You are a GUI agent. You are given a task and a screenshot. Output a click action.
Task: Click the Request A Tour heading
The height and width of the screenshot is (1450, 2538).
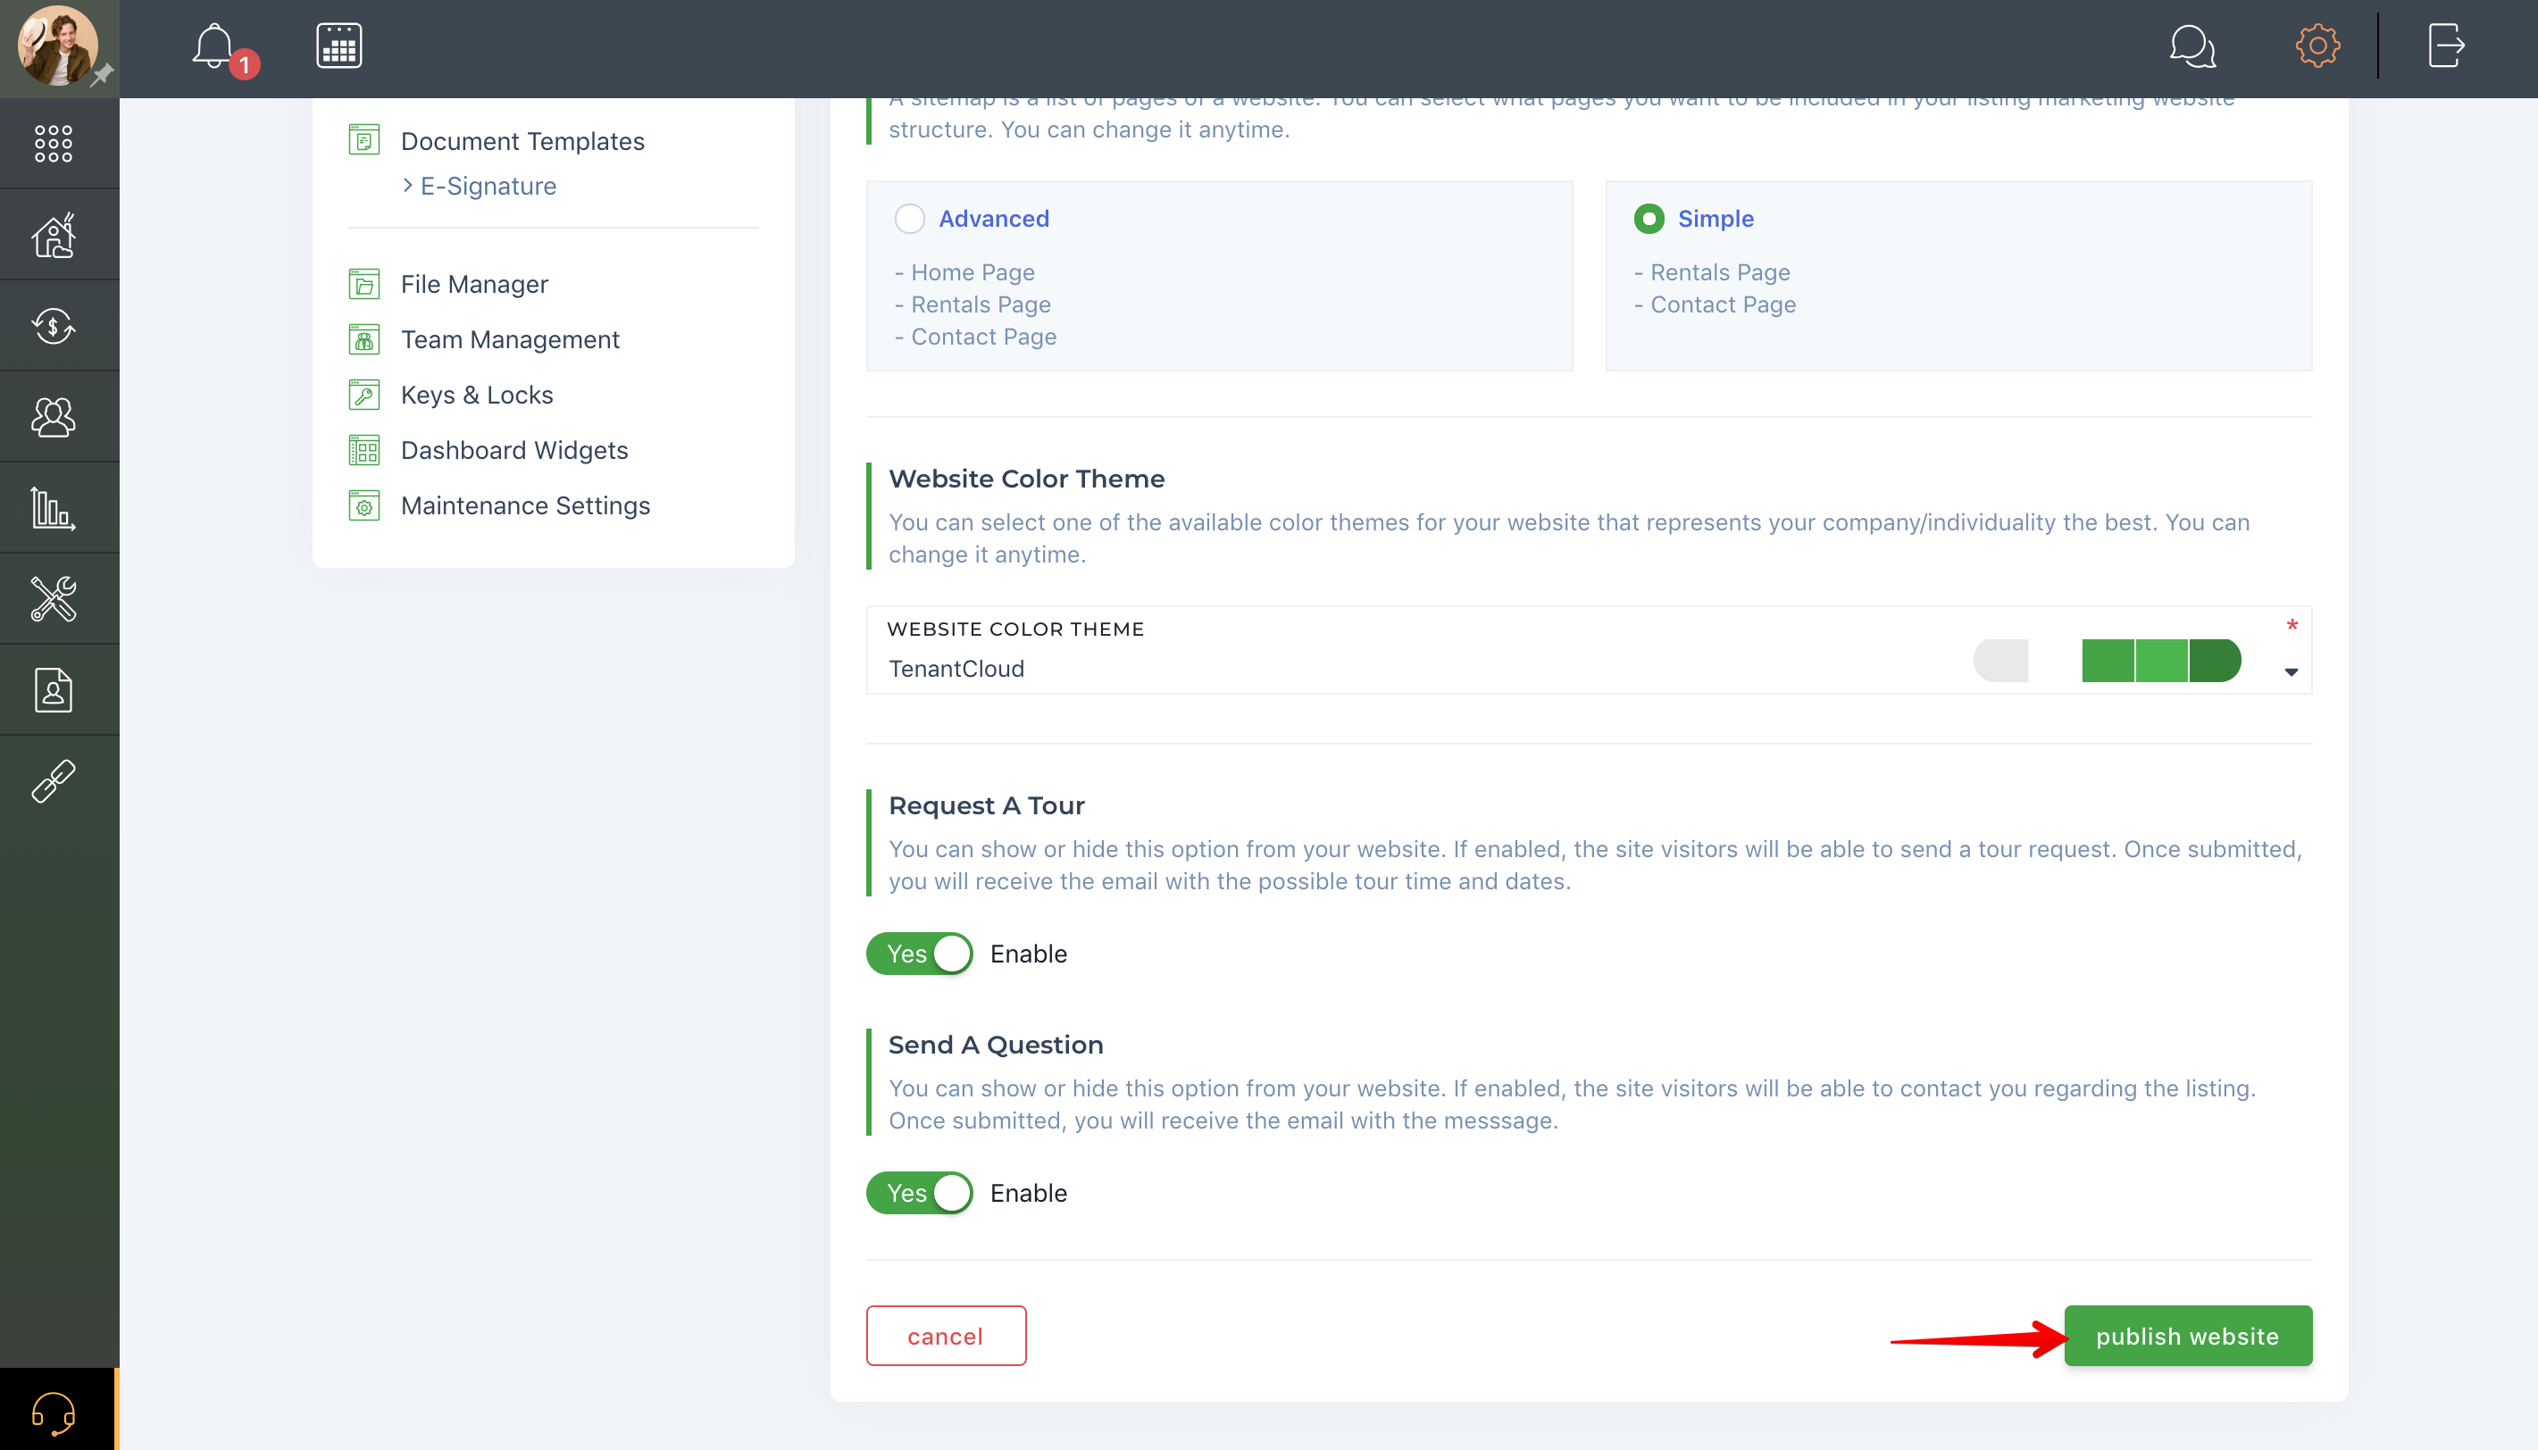(986, 805)
